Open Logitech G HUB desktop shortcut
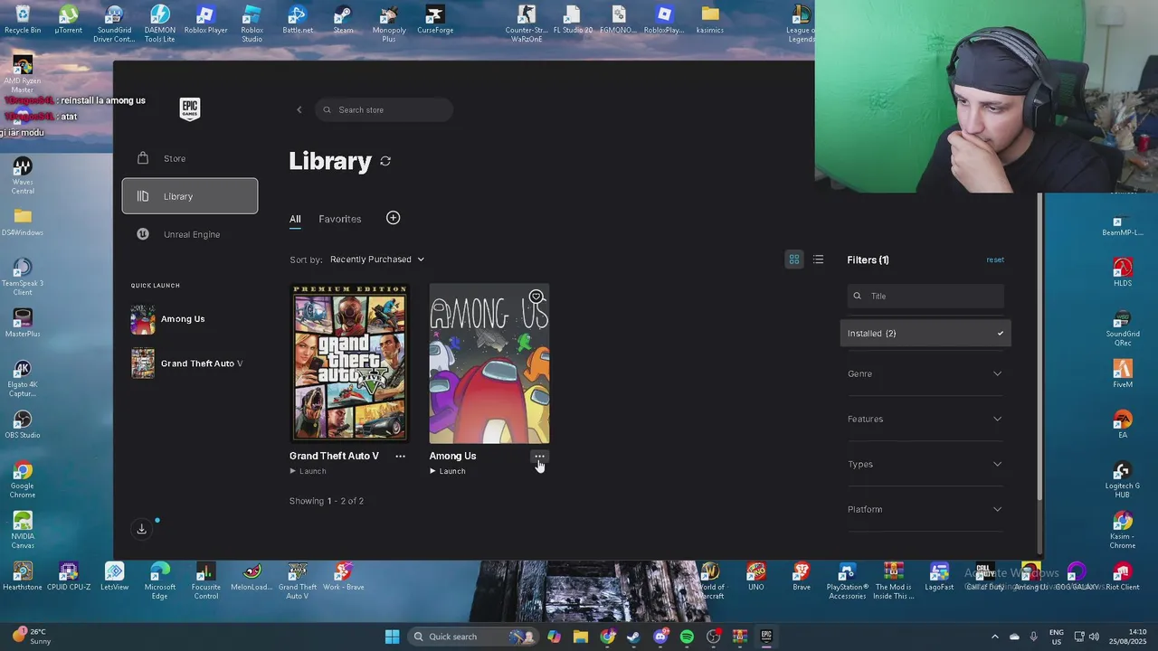The height and width of the screenshot is (651, 1158). click(1123, 479)
